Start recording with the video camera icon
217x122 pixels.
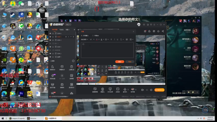[142, 90]
